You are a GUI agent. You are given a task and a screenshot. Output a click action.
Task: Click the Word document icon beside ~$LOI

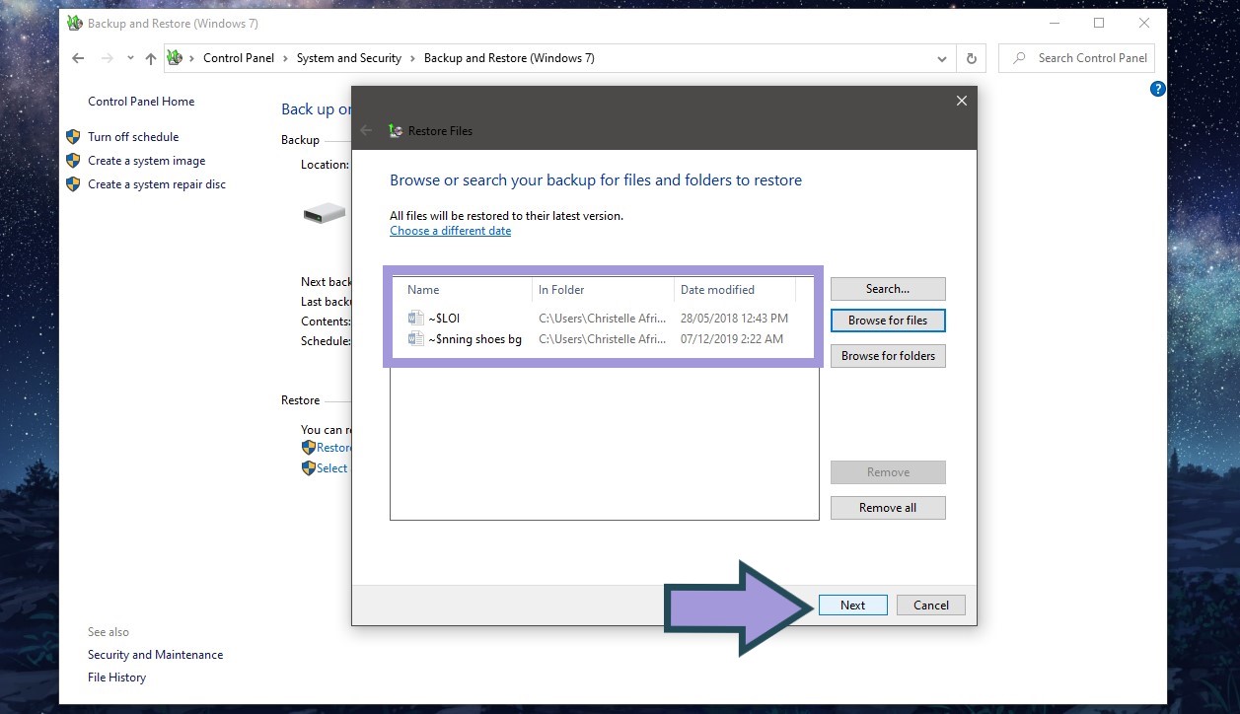pos(415,319)
